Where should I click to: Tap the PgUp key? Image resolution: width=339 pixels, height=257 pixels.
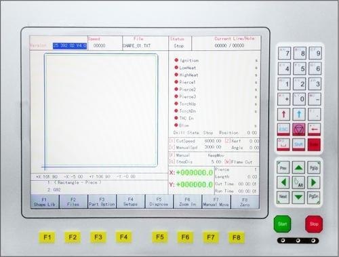click(x=314, y=167)
